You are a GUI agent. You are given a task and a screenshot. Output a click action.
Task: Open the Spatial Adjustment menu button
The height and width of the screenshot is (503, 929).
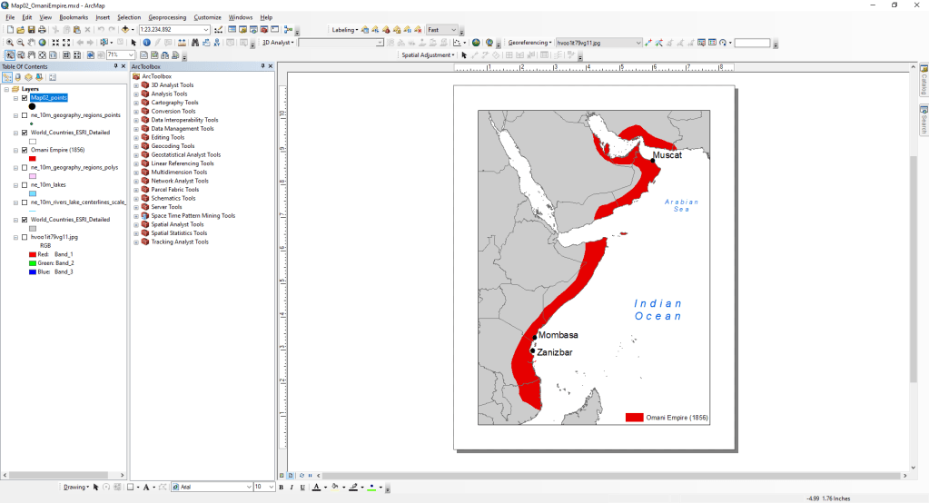pos(428,55)
